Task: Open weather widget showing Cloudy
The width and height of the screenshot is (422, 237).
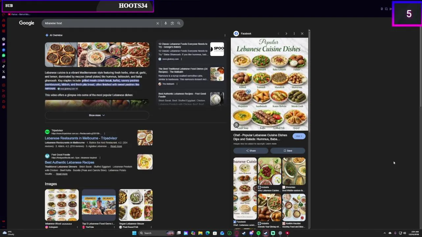Action: (9, 233)
